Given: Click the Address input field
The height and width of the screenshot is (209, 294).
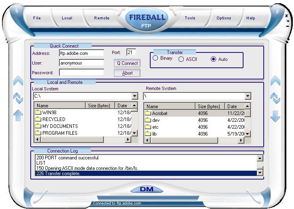Looking at the screenshot, I should click(82, 53).
